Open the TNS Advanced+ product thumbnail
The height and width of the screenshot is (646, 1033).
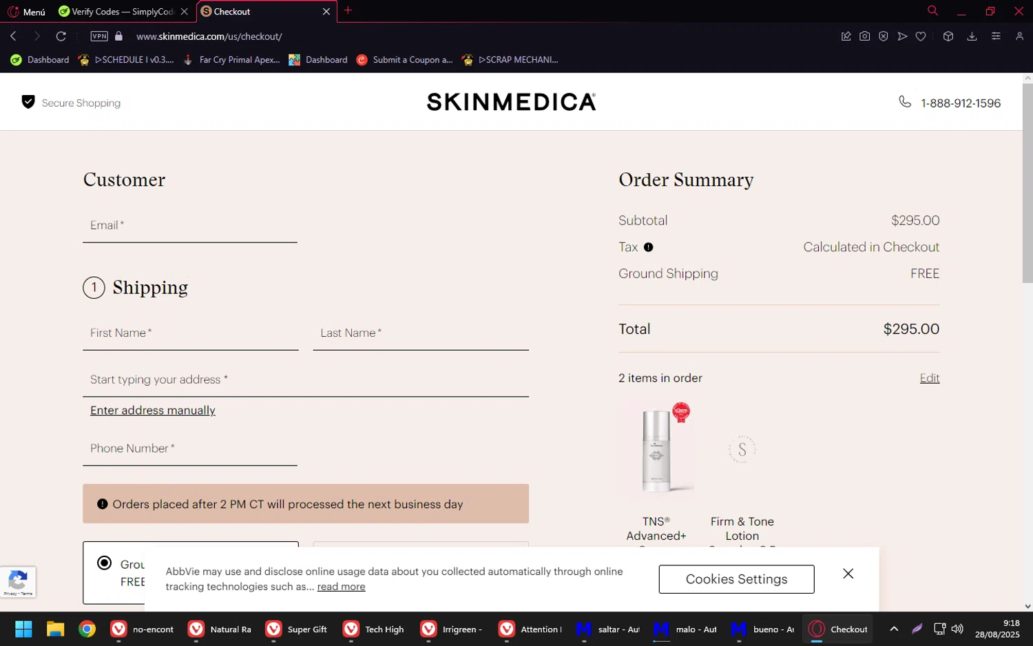(x=656, y=450)
